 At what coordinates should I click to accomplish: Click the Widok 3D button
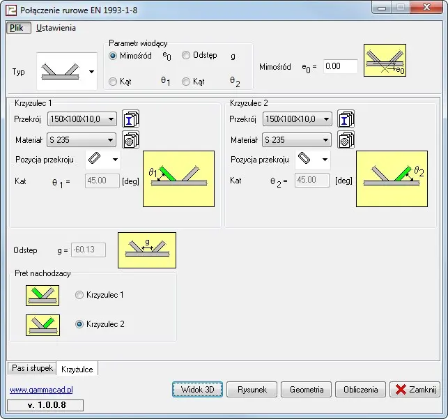(x=197, y=390)
